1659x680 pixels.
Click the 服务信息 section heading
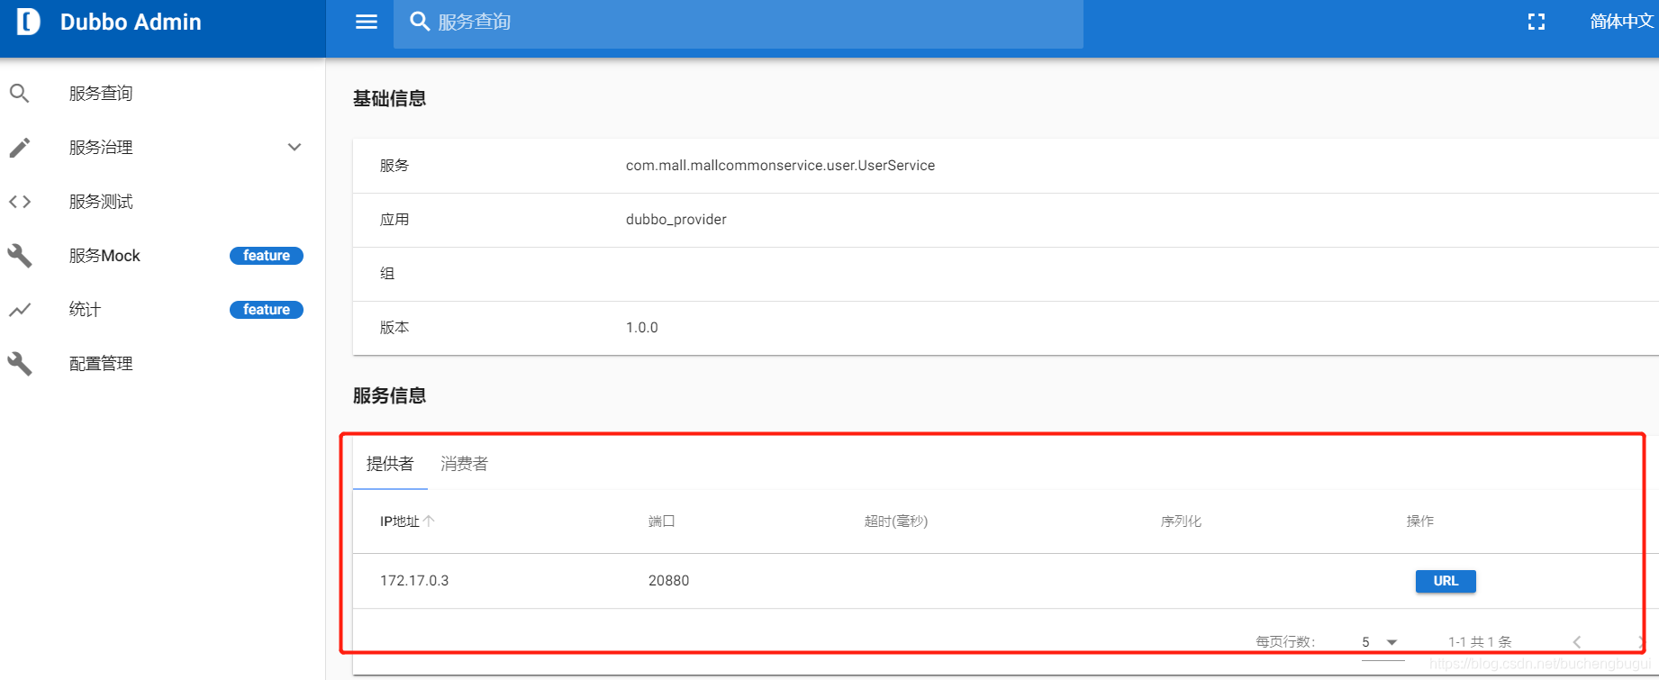tap(389, 396)
